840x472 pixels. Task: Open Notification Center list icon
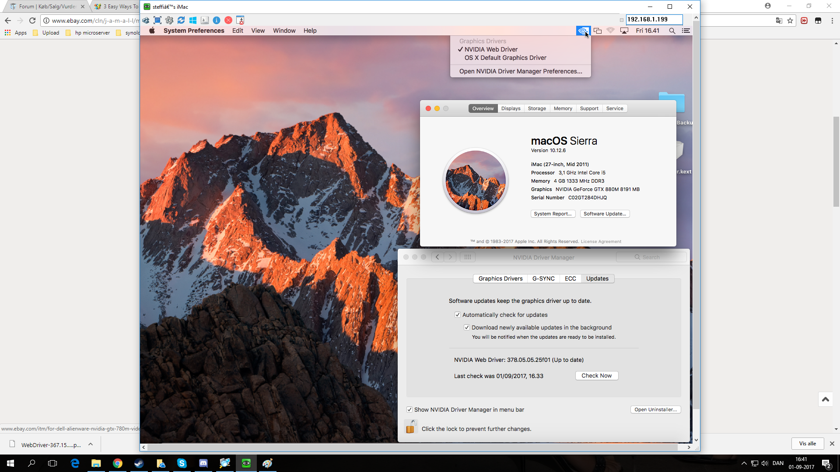pos(686,31)
